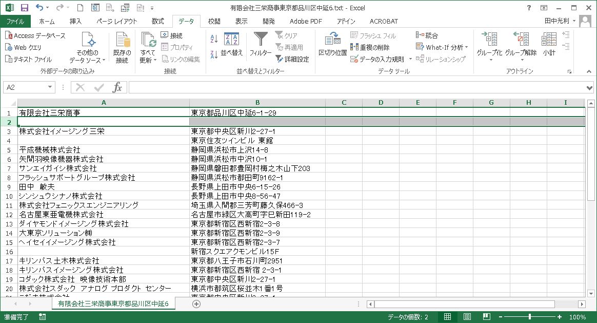Select column B header
This screenshot has height=323, width=597.
[257, 103]
